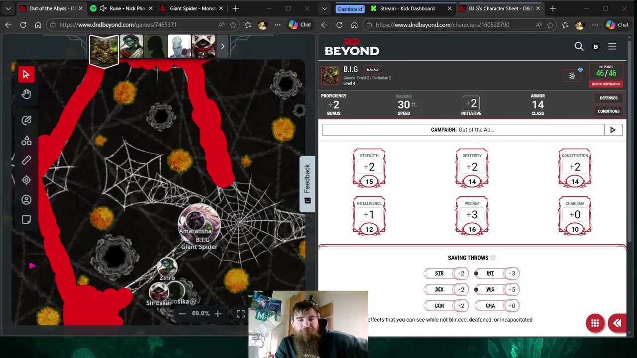Open the Out of the Abyss campaign bar
Screen dimensions: 637x358
(x=463, y=130)
